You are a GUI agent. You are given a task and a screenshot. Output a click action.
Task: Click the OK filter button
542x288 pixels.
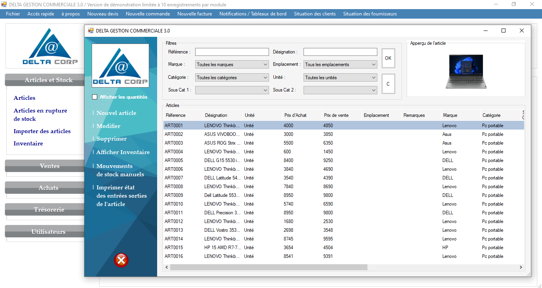pos(388,58)
